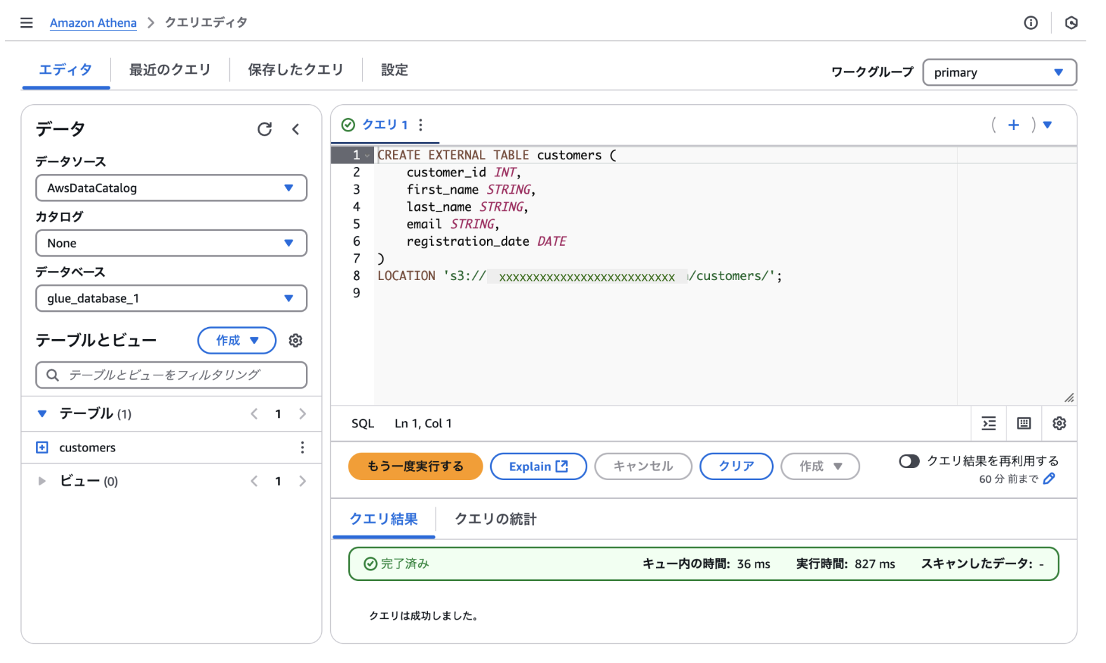
Task: Toggle クエリ結果を再利用する switch
Action: (909, 461)
